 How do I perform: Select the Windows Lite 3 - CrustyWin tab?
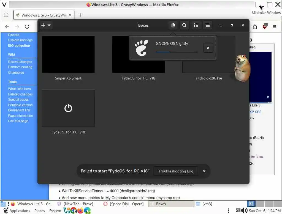pos(44,15)
